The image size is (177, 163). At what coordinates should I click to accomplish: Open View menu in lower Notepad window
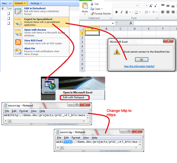[86, 138]
